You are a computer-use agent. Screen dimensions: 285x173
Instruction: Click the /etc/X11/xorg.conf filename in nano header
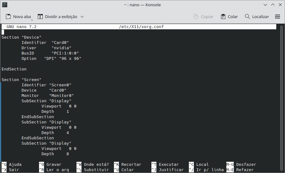point(141,27)
